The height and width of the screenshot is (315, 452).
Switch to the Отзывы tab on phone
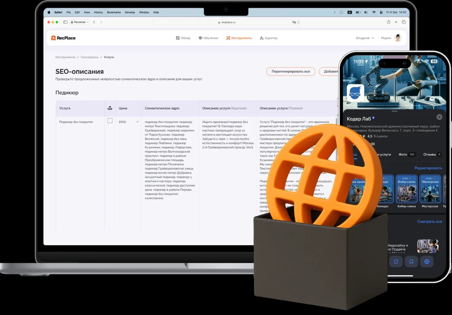click(x=432, y=154)
